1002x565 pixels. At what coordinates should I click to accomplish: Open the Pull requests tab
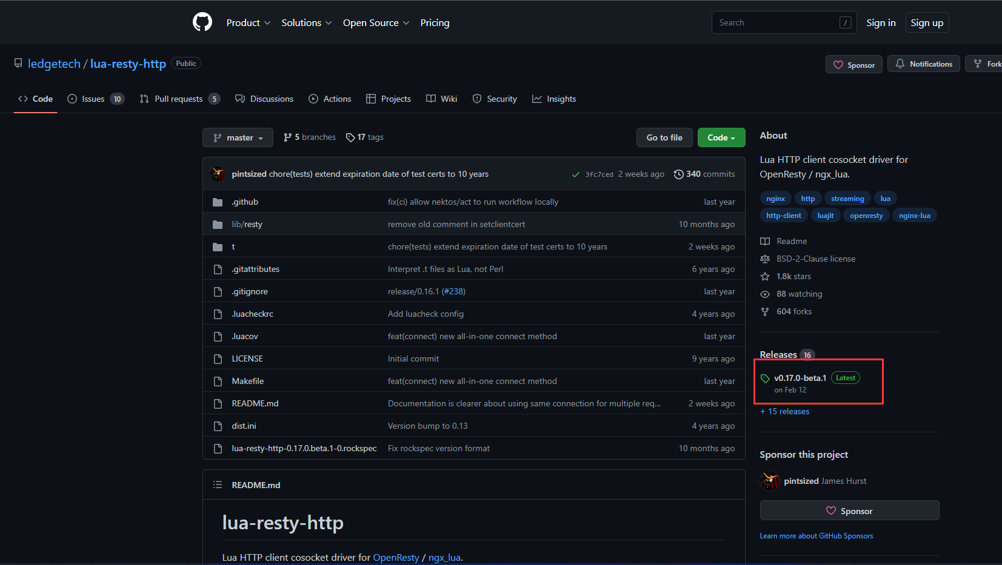[179, 99]
